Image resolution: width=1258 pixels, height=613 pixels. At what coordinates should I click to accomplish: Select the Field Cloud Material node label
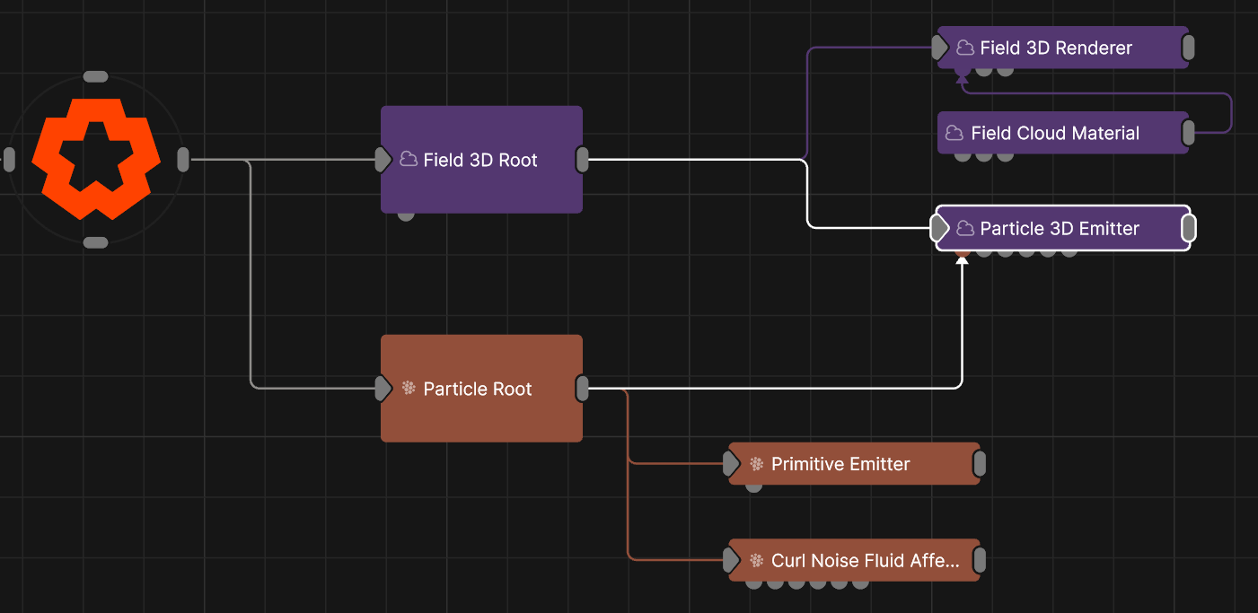(x=1055, y=133)
